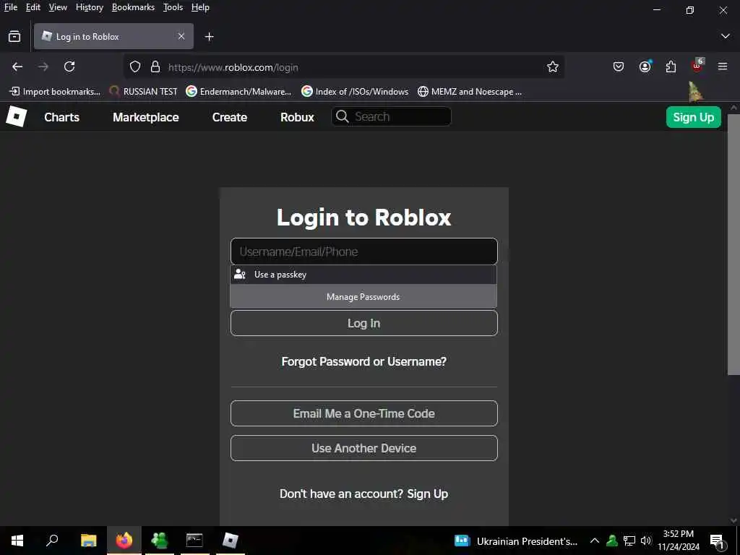The width and height of the screenshot is (740, 555).
Task: Open the RUSSIAN TEST bookmark
Action: click(144, 92)
